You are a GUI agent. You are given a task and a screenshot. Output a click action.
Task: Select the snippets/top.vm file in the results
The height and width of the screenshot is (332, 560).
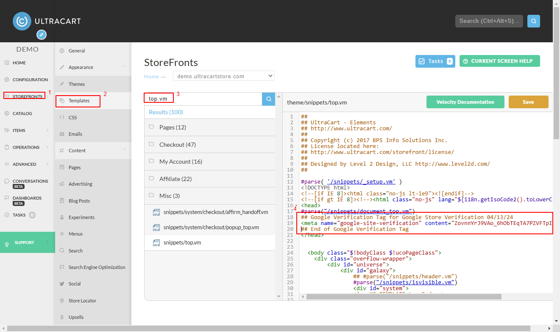click(x=209, y=243)
